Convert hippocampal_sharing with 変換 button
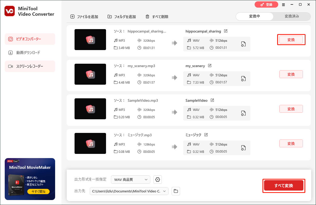The height and width of the screenshot is (205, 316). coord(291,40)
